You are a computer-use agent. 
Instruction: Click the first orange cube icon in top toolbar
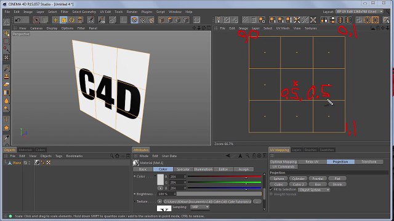tap(161, 20)
